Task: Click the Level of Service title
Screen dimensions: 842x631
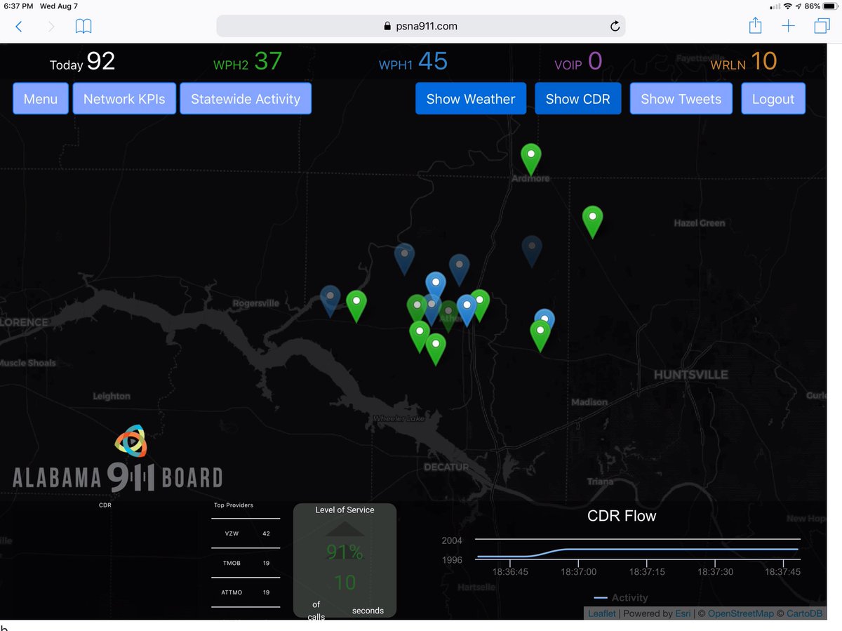Action: (345, 510)
